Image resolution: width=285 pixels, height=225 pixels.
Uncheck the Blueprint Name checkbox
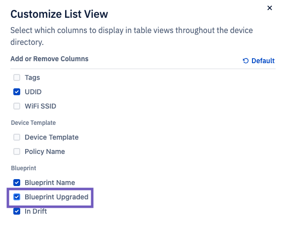17,183
